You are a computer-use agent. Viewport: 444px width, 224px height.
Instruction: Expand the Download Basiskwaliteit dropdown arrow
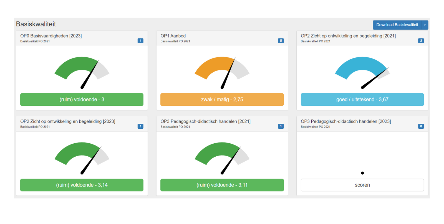425,25
